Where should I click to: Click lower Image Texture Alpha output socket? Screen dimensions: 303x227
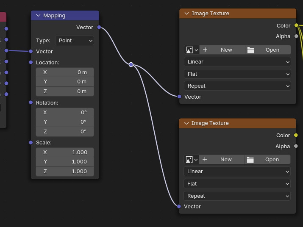[x=296, y=146]
